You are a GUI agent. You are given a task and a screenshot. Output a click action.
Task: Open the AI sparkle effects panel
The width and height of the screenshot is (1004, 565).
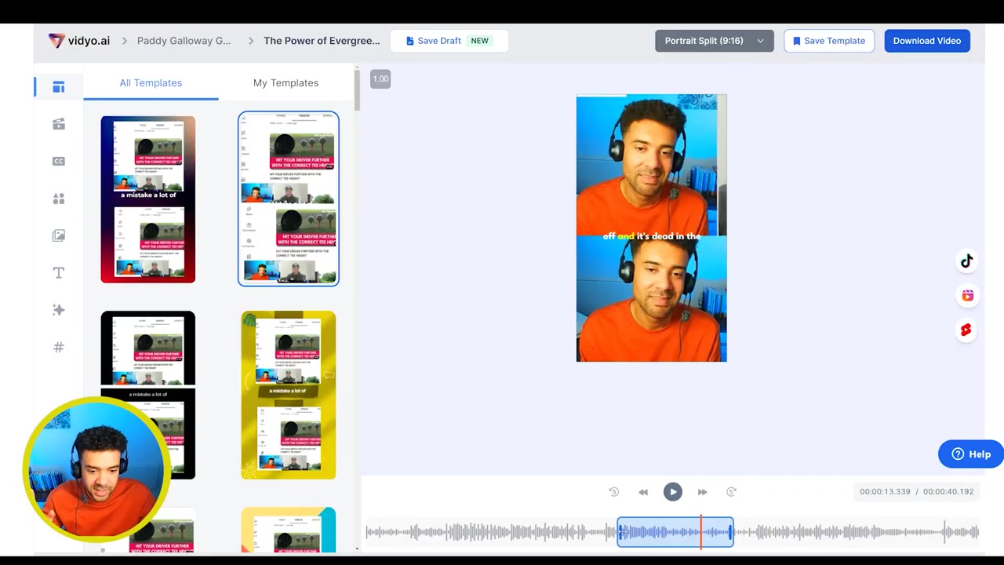(x=59, y=310)
